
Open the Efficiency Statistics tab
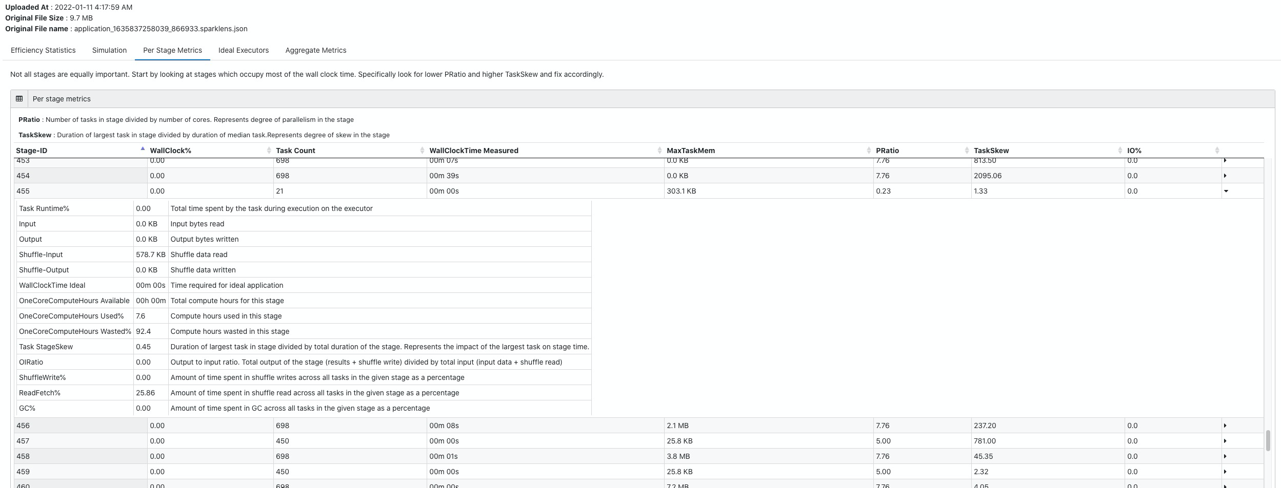(43, 50)
